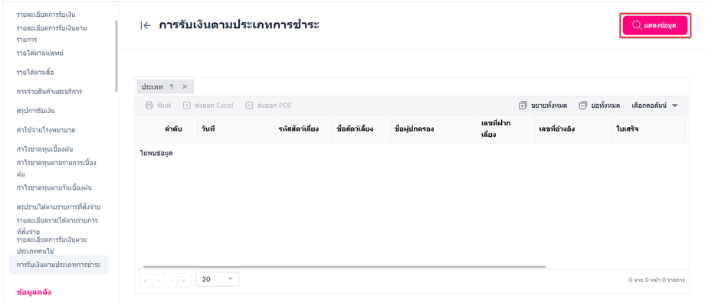705x302 pixels.
Task: Click ขยายทั้งหมด expand all button
Action: tap(543, 106)
